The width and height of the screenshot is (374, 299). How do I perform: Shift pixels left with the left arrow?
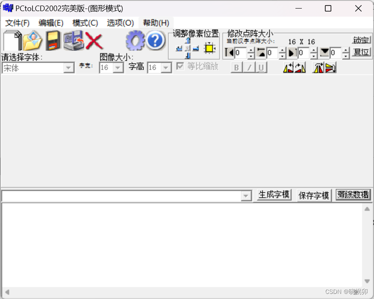tap(179, 49)
